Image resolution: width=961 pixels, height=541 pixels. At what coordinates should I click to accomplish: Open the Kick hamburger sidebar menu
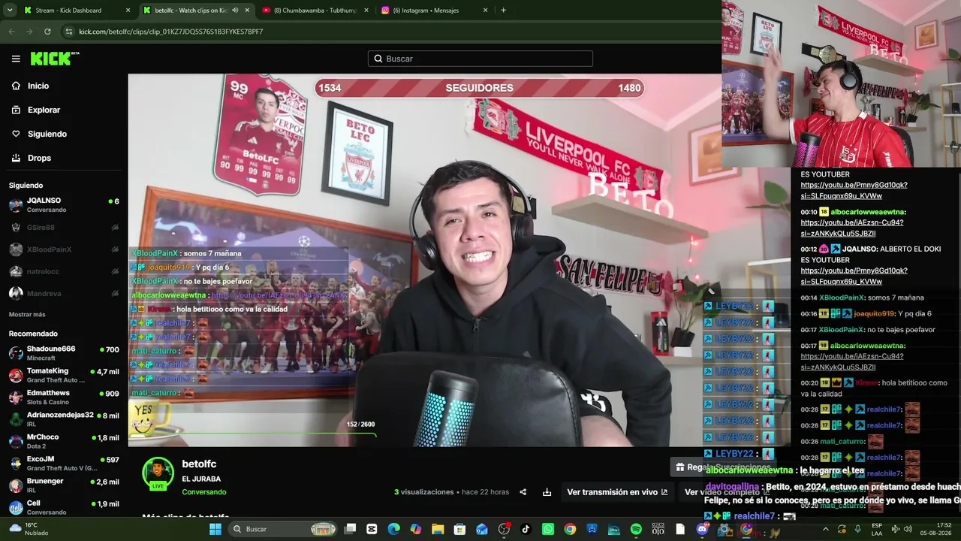(x=16, y=59)
